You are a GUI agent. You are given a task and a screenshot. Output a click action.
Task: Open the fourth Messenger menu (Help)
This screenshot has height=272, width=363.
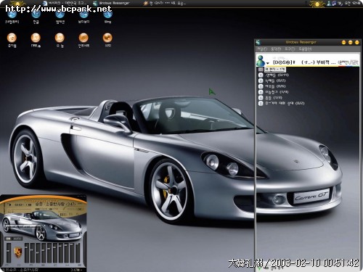pos(305,49)
